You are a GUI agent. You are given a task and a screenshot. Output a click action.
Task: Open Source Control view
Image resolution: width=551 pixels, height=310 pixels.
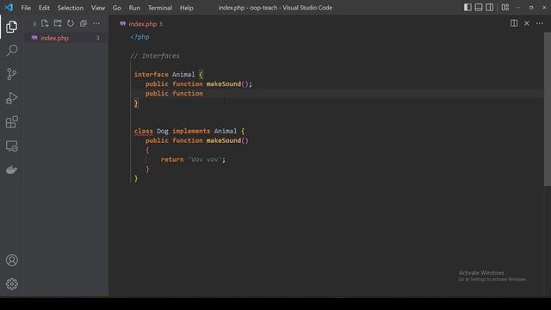pyautogui.click(x=11, y=74)
